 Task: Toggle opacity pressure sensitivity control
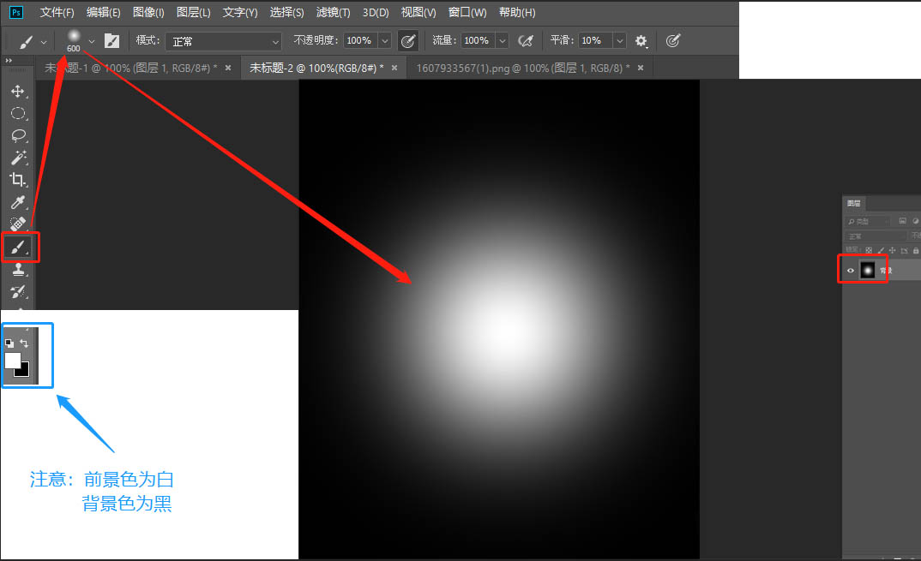(408, 40)
